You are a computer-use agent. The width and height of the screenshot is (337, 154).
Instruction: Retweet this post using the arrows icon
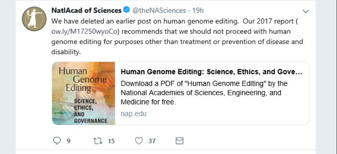click(97, 141)
